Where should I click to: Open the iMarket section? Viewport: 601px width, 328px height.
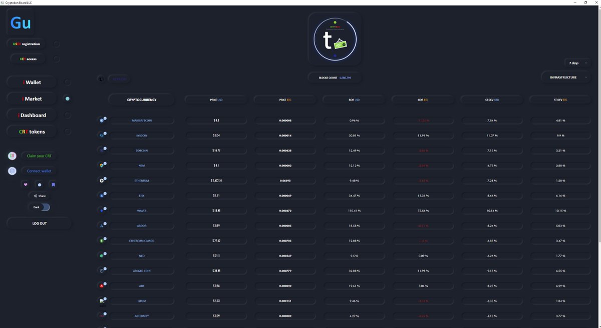(32, 98)
